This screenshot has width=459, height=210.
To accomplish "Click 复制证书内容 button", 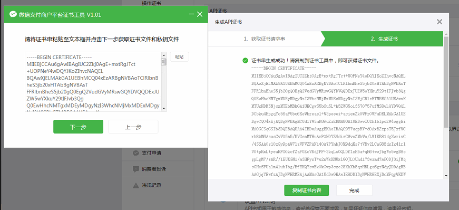I will point(307,190).
